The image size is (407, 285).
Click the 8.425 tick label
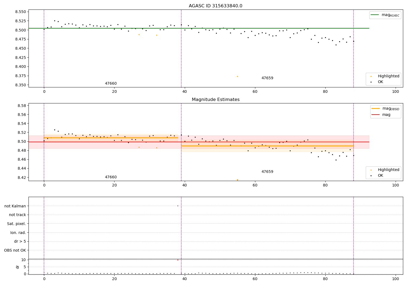click(20, 58)
